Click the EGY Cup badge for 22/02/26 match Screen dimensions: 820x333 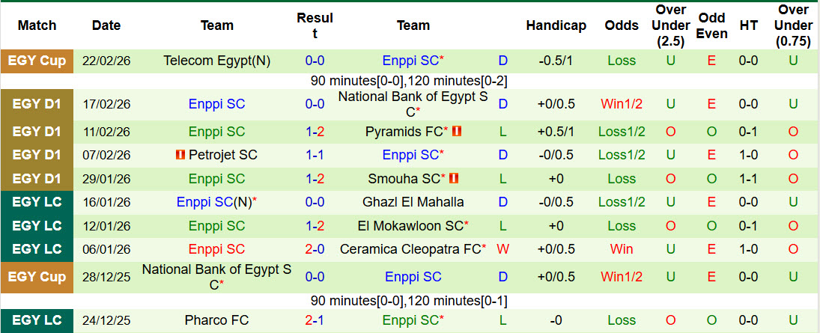click(37, 61)
